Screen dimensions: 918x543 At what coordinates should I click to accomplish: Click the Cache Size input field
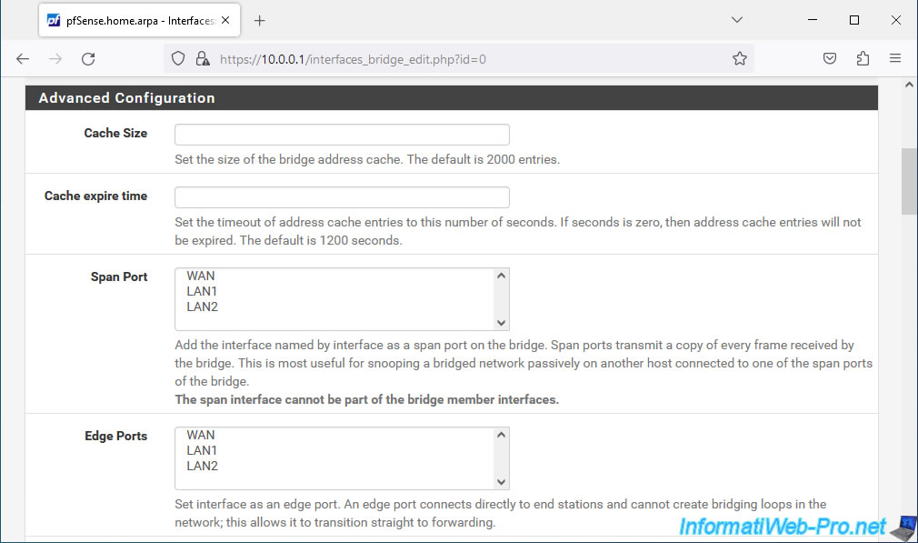pyautogui.click(x=342, y=134)
